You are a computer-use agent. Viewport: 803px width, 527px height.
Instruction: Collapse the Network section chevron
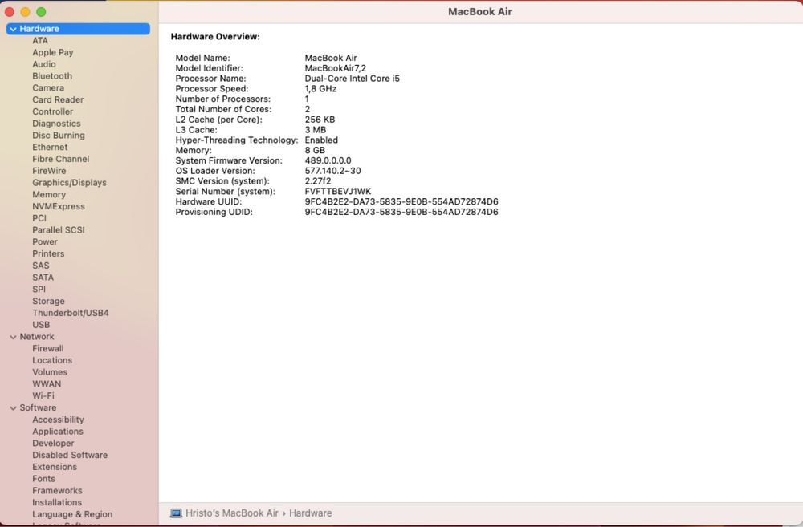14,337
